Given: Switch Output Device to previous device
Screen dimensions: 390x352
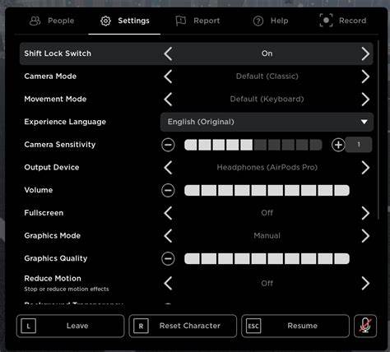Looking at the screenshot, I should 168,168.
